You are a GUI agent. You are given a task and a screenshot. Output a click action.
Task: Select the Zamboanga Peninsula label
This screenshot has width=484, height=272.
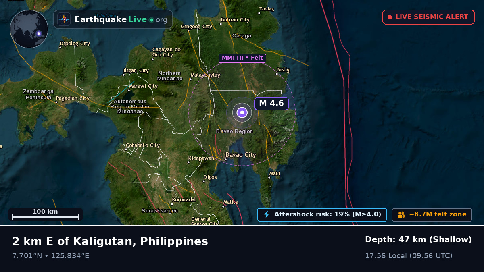point(38,94)
